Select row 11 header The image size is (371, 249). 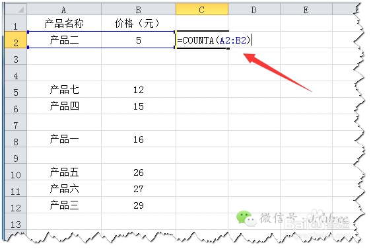tap(16, 188)
